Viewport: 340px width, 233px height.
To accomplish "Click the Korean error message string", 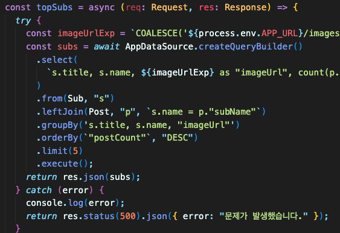I will [263, 216].
